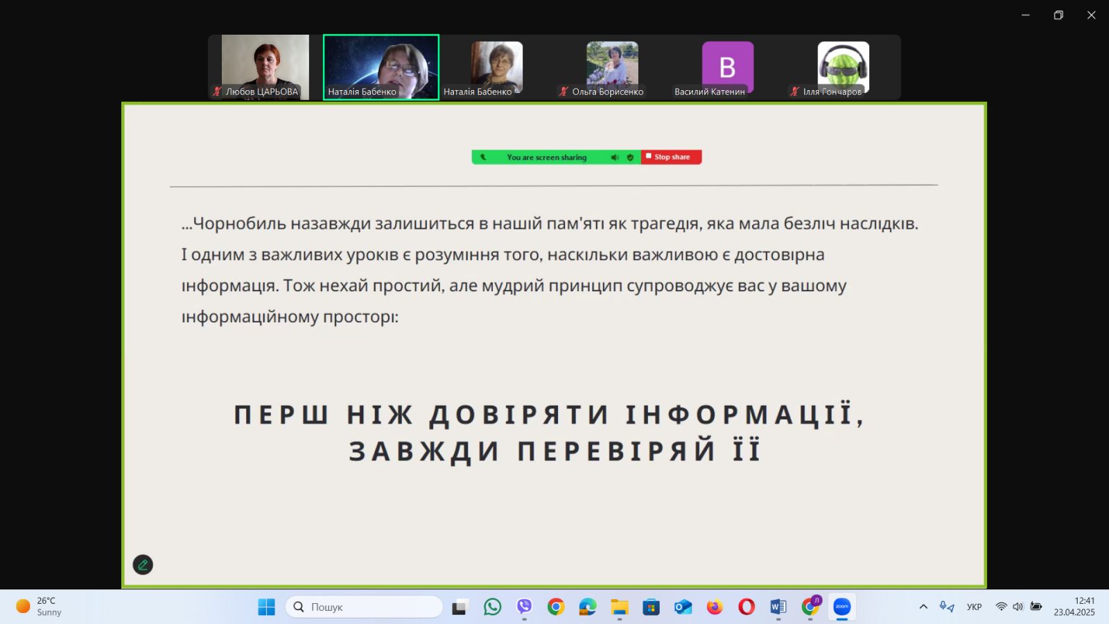The image size is (1109, 624).
Task: Open Microsoft Word in the taskbar
Action: tap(778, 607)
